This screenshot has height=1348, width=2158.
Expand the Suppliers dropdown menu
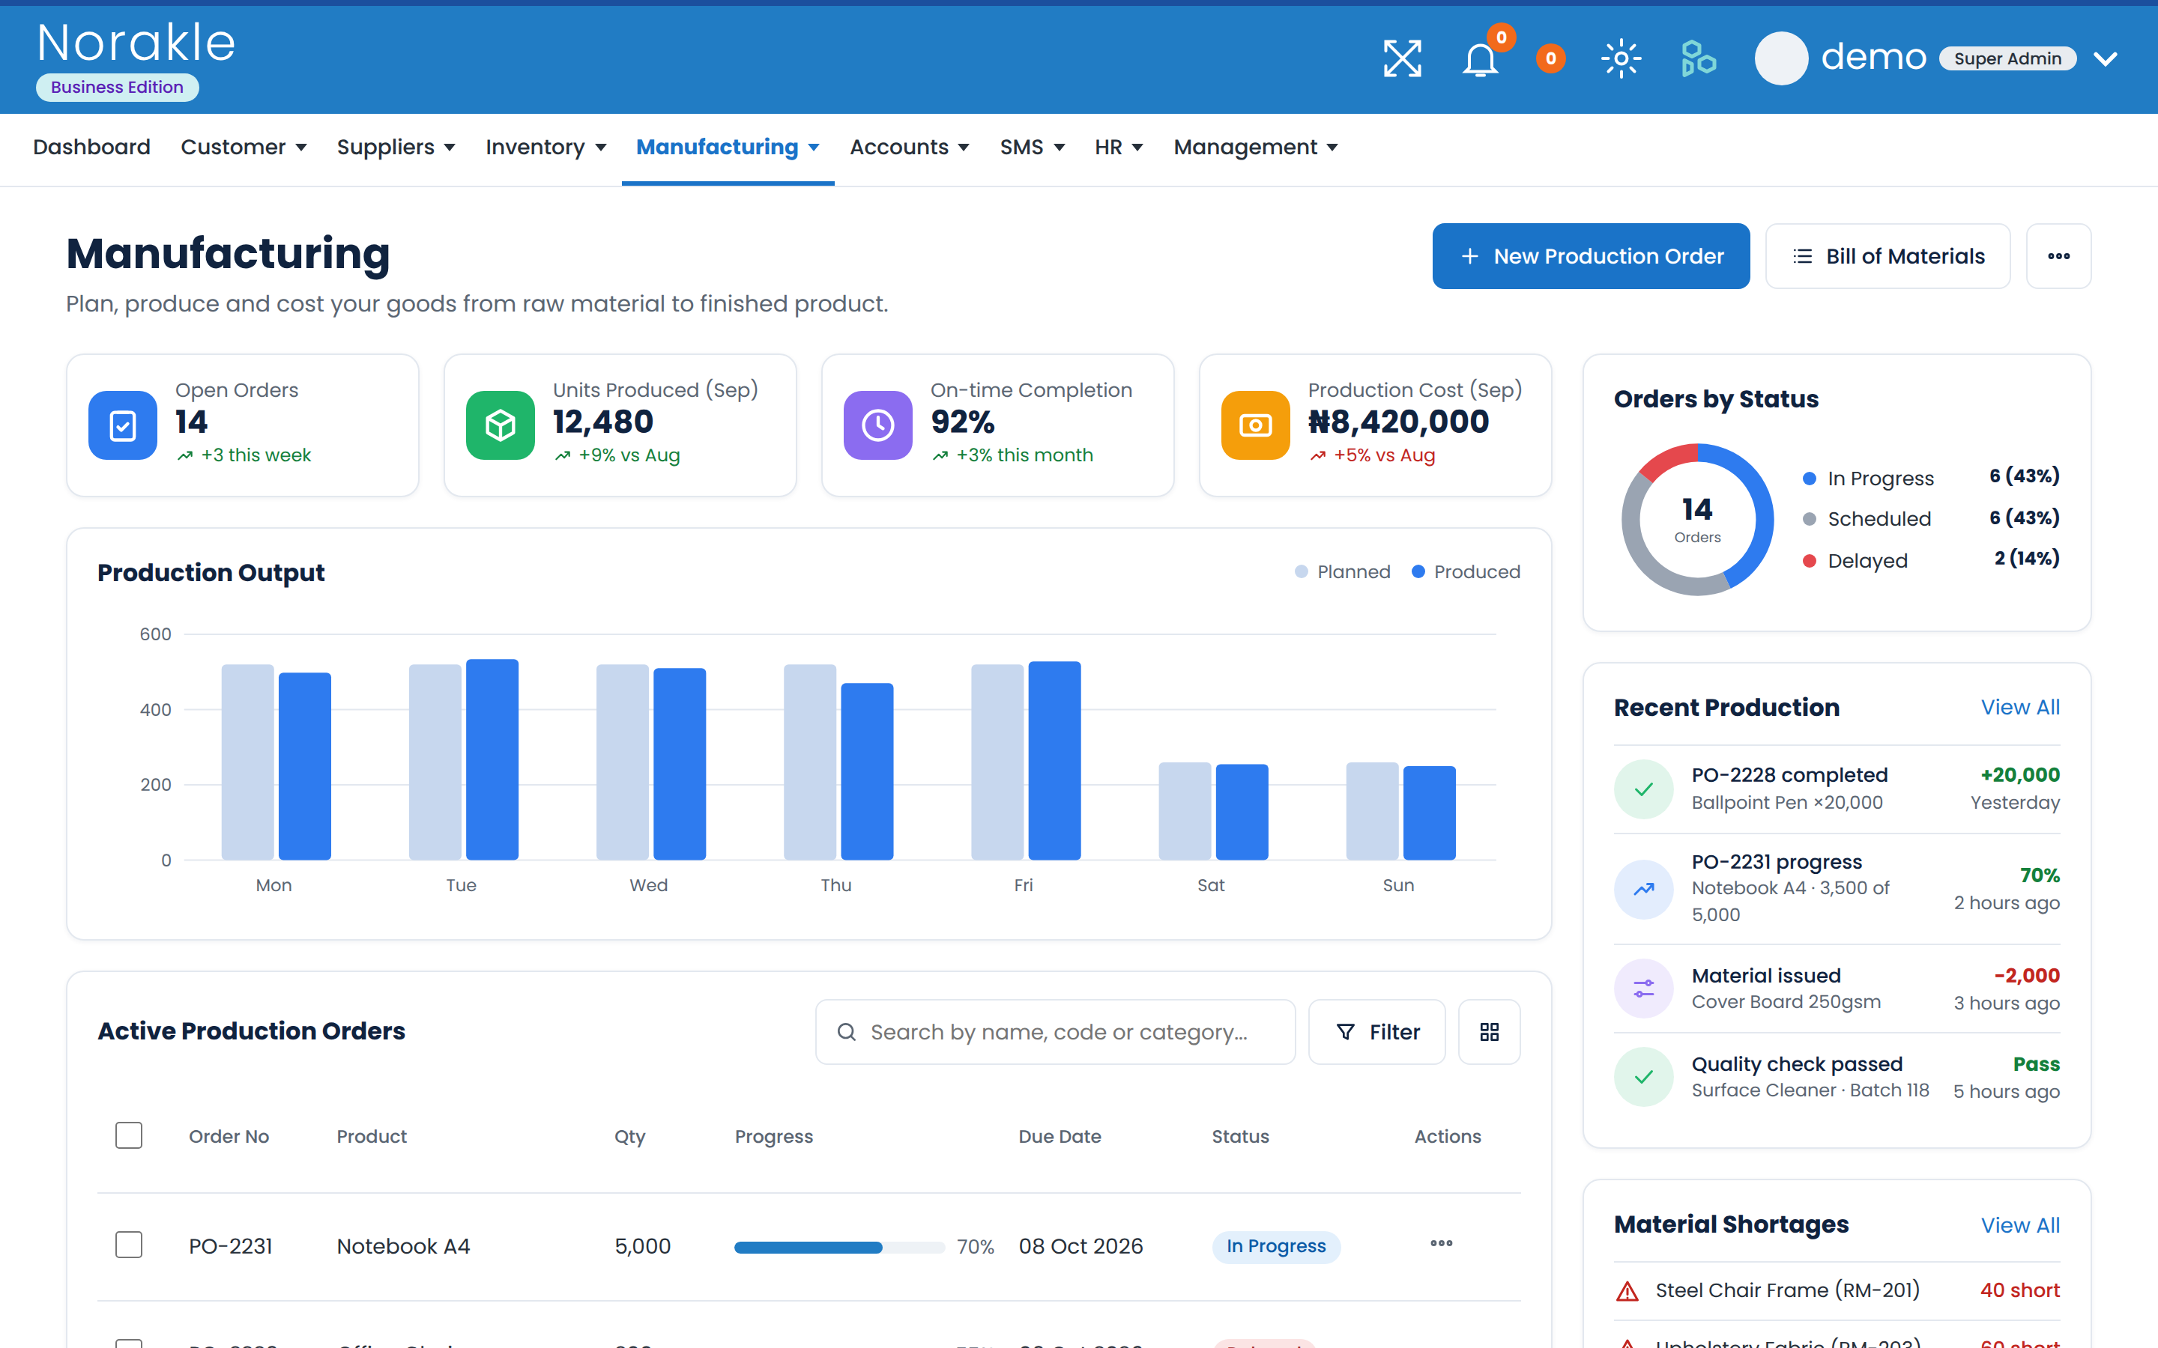point(396,147)
